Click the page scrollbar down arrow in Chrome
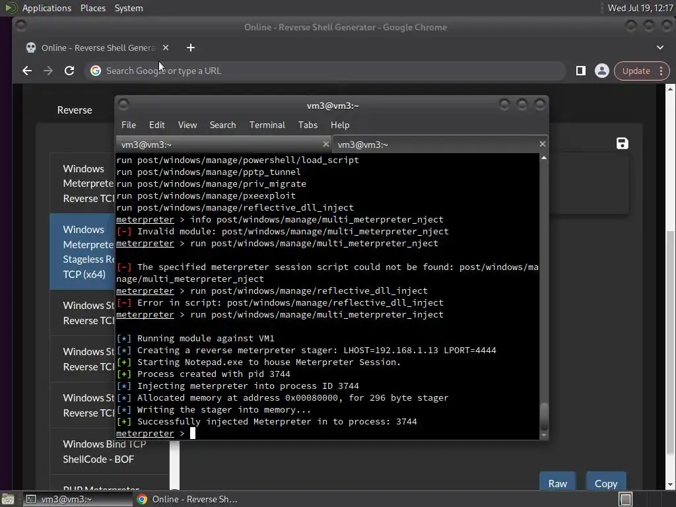Image resolution: width=676 pixels, height=507 pixels. (x=670, y=485)
